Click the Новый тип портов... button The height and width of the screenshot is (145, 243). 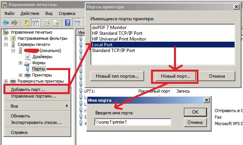point(117,76)
